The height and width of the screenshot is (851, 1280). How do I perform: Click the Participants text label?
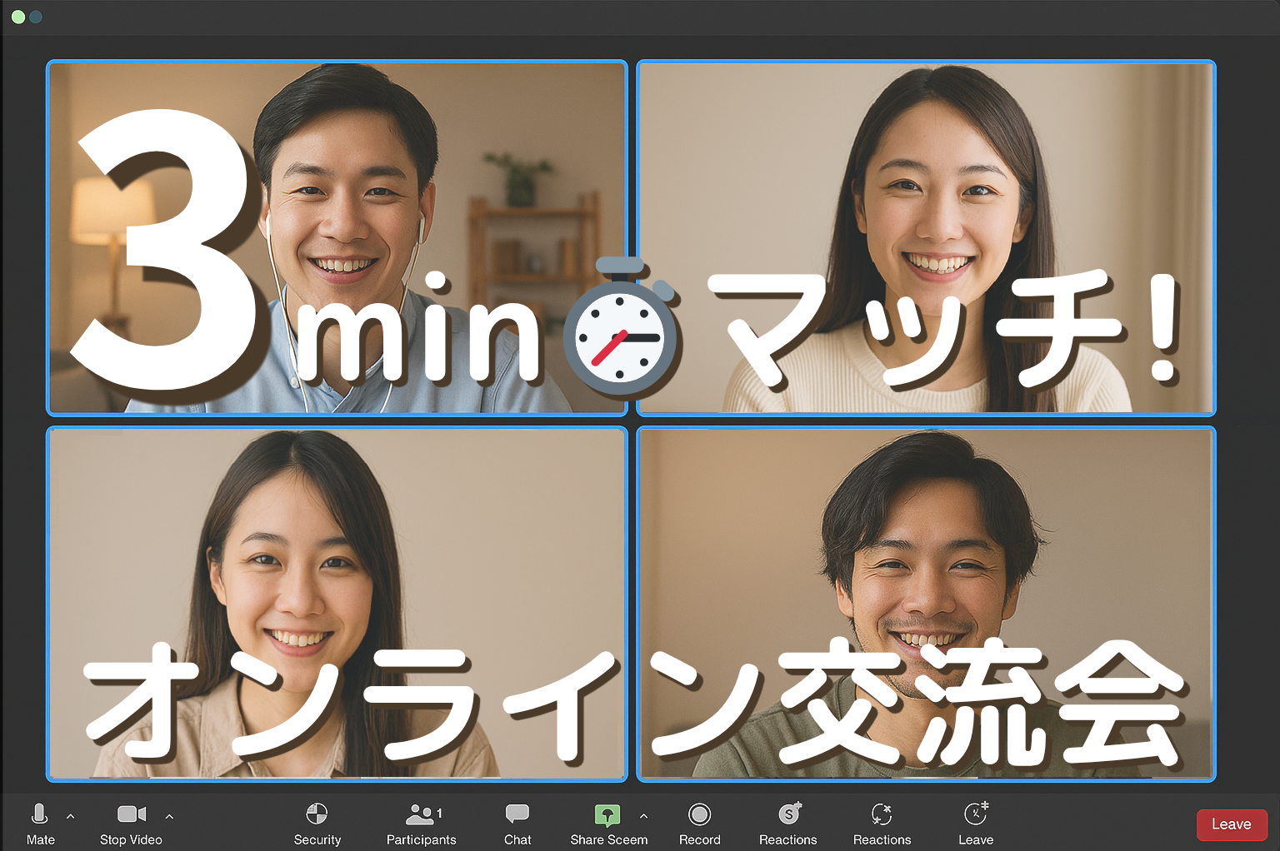421,839
